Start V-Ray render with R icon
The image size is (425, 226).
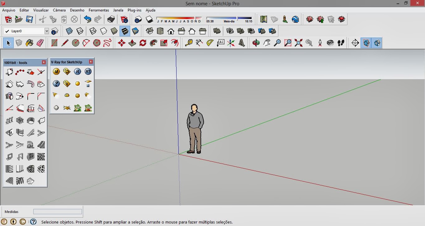point(78,72)
